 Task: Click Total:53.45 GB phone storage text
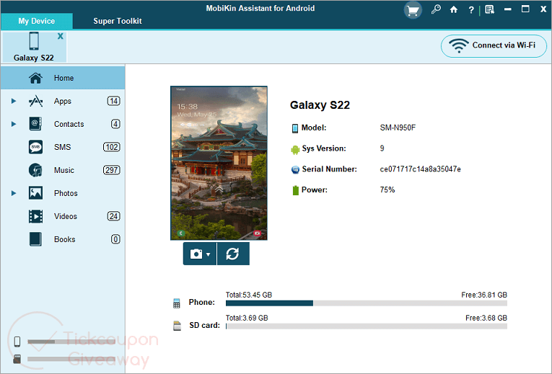click(249, 295)
